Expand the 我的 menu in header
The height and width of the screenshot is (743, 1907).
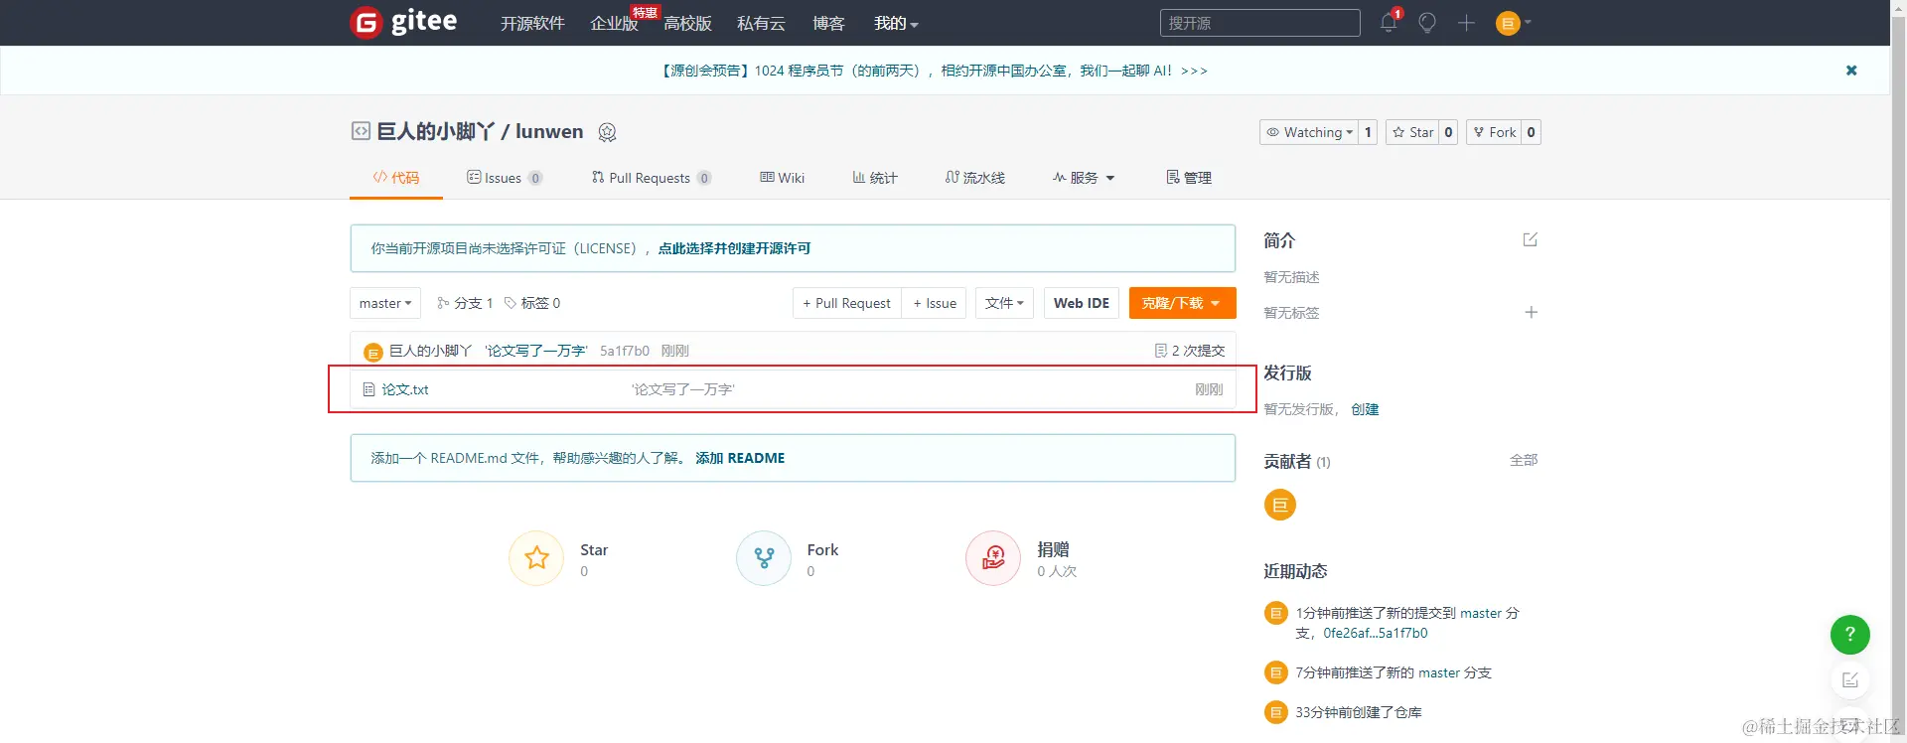pyautogui.click(x=896, y=23)
